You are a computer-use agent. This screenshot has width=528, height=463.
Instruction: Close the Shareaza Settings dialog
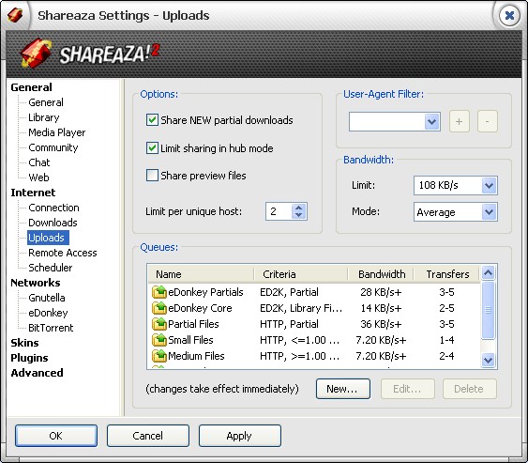point(509,15)
